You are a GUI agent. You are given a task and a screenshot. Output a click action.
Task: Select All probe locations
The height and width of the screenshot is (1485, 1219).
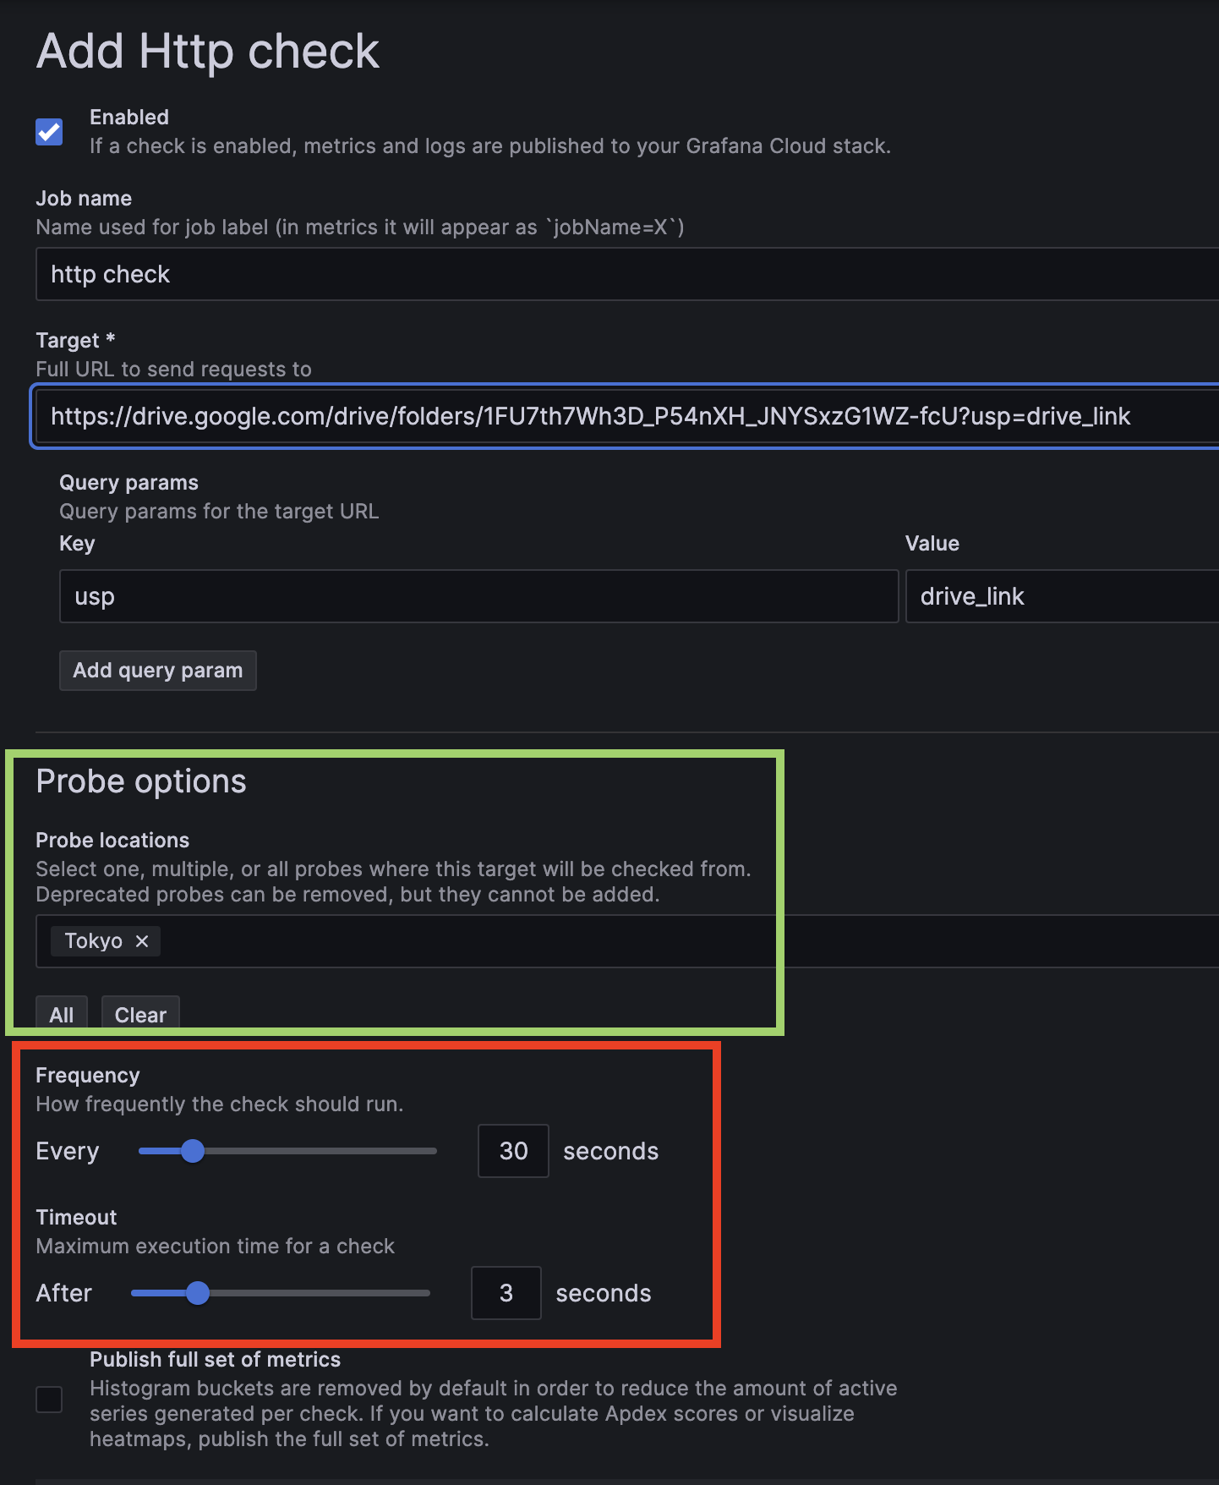[x=62, y=1015]
